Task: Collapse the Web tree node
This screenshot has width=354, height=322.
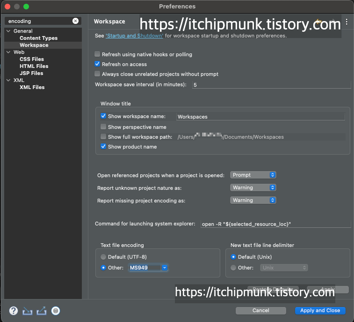Action: click(8, 52)
